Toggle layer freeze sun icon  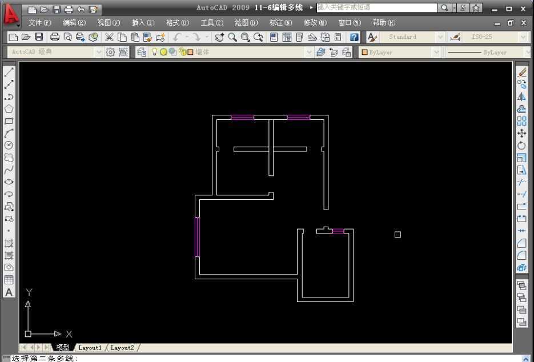pyautogui.click(x=163, y=52)
